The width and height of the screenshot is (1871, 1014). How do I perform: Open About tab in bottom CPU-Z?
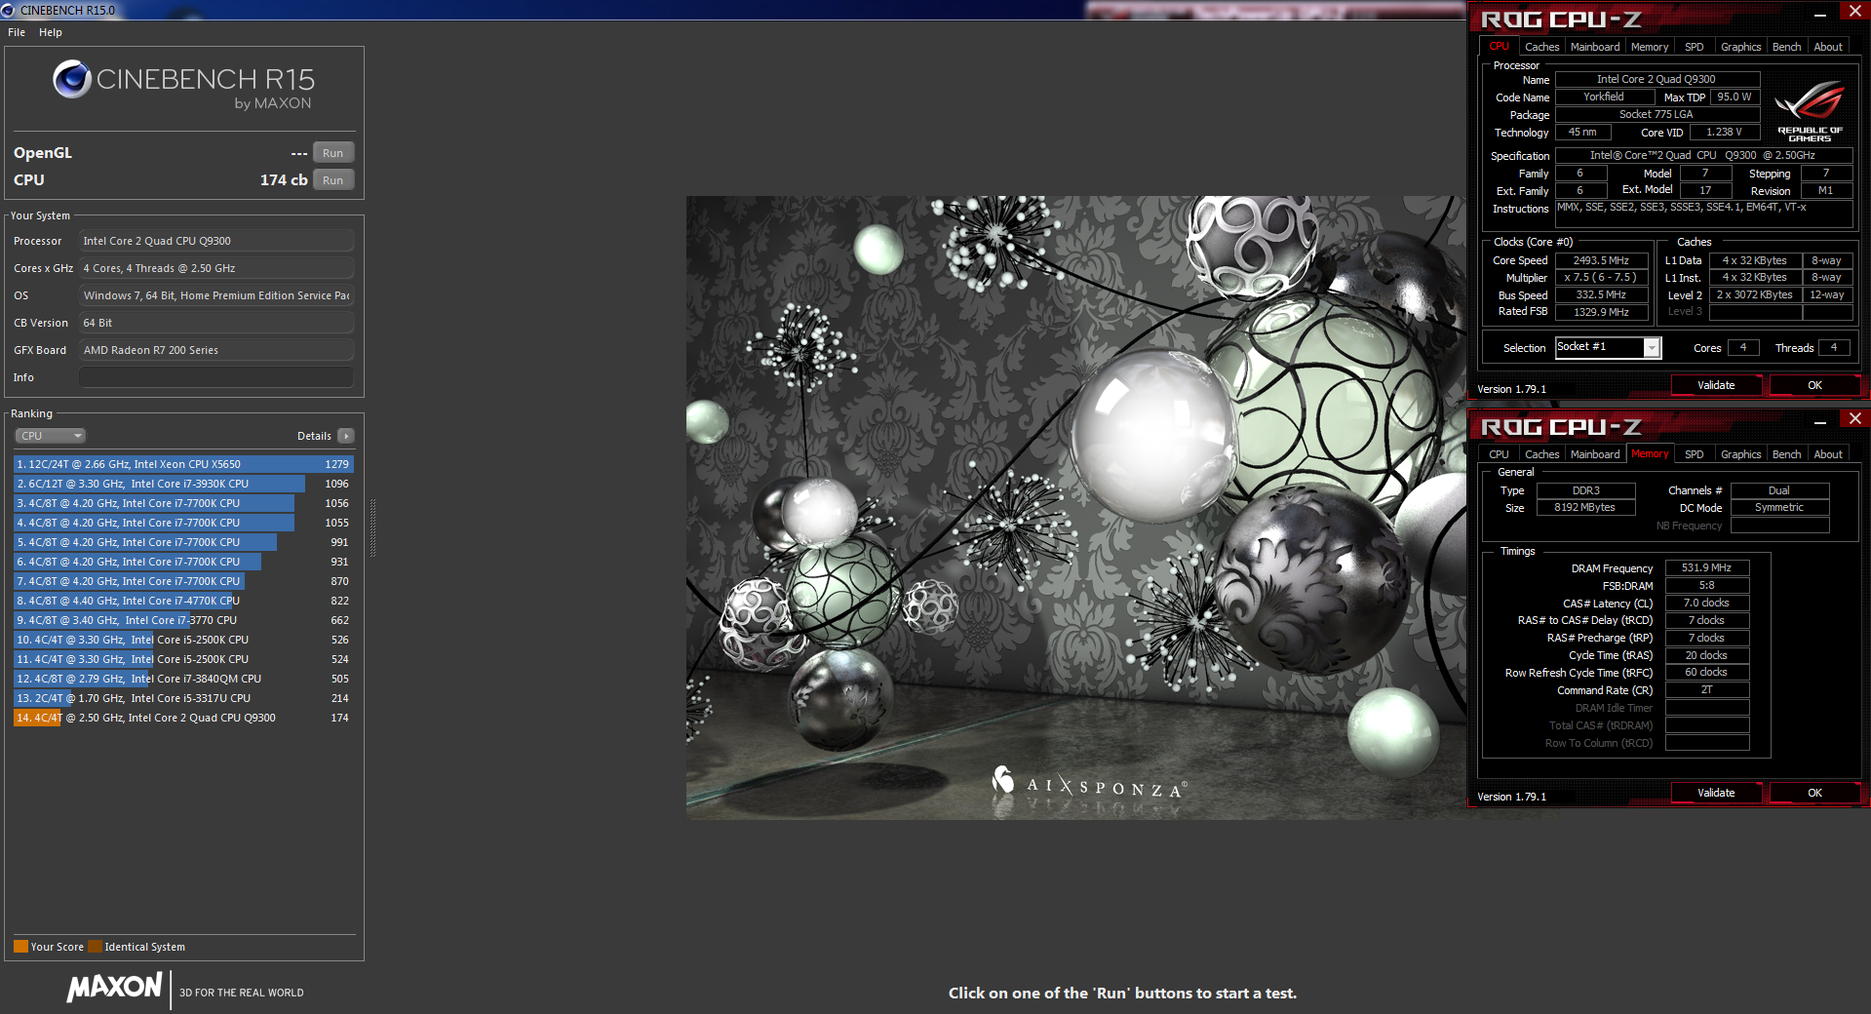point(1828,454)
